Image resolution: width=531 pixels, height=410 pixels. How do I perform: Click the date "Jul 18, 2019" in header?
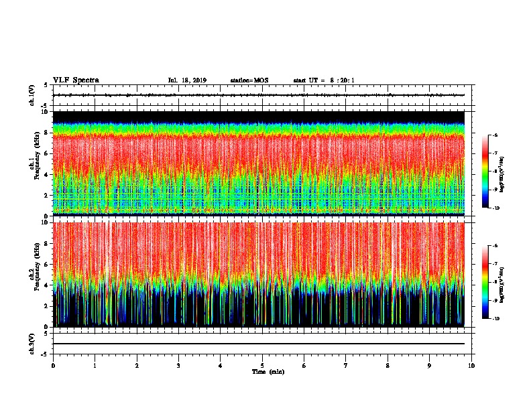[187, 80]
